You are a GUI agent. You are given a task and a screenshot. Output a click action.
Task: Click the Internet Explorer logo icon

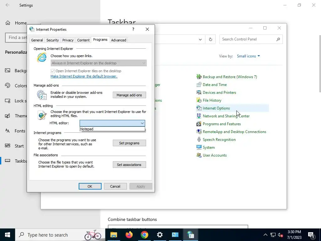42,57
